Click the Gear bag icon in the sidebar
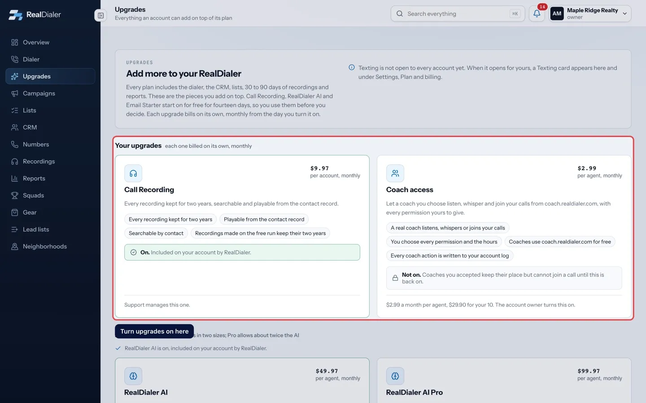The width and height of the screenshot is (646, 403). click(x=15, y=213)
